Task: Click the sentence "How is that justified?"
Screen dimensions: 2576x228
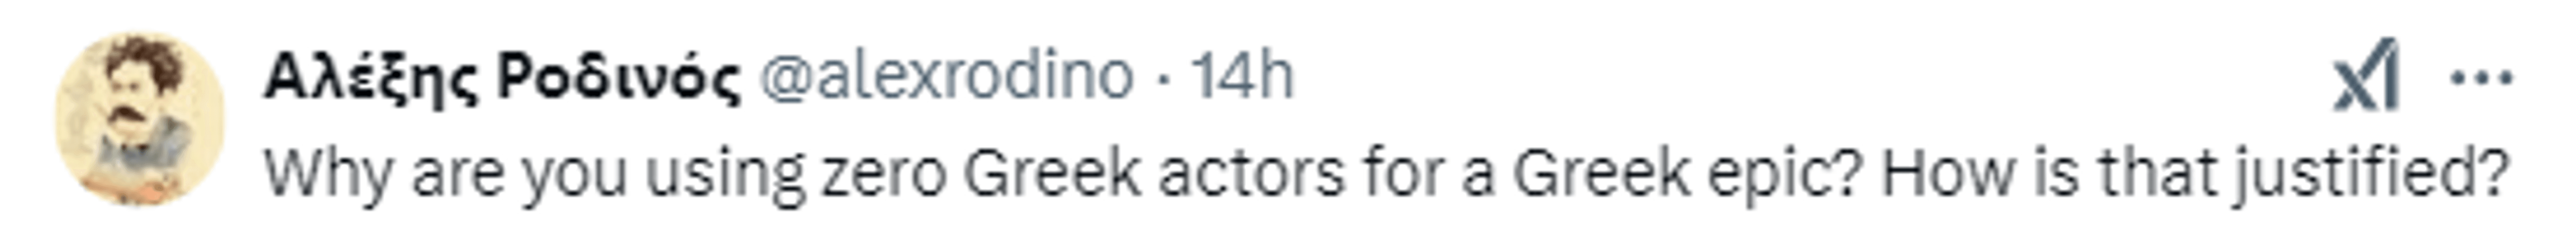Action: coord(2196,173)
